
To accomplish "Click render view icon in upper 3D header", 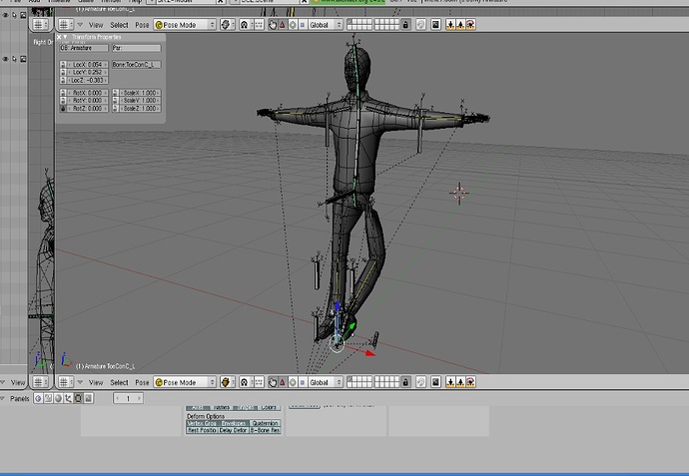I will pyautogui.click(x=435, y=25).
